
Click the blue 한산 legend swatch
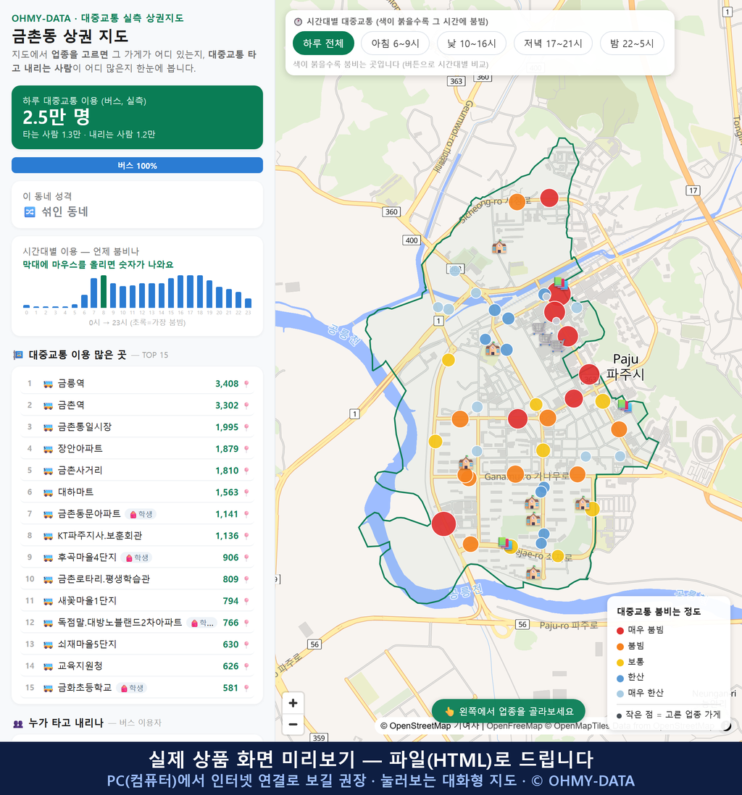click(x=620, y=678)
